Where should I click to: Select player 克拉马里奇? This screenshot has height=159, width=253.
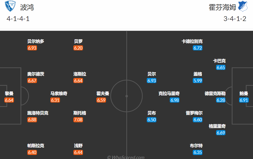pyautogui.click(x=169, y=93)
